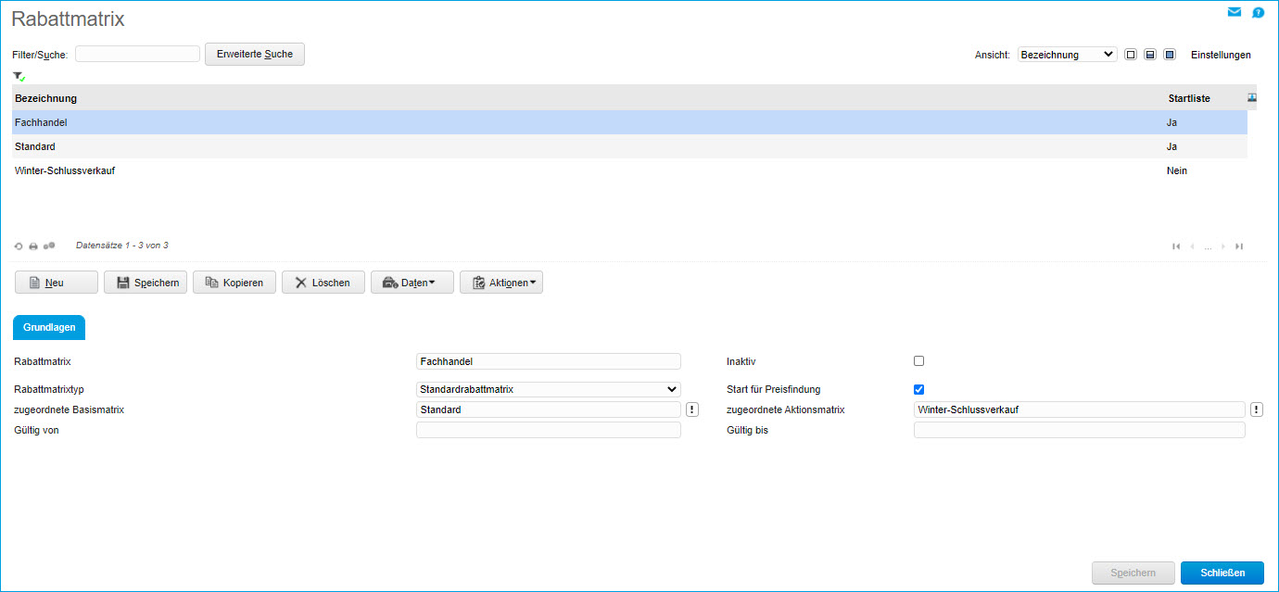
Task: Tick the Inaktiv checkbox
Action: coord(918,361)
